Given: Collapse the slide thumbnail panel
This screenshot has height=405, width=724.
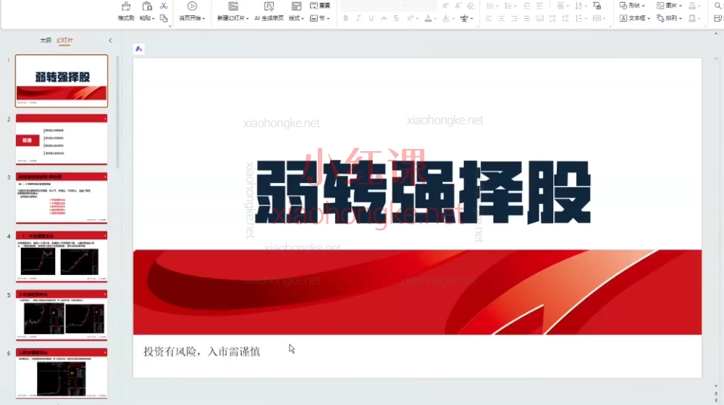Looking at the screenshot, I should 110,40.
